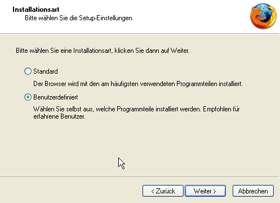
Task: Click the right arrow on Weiter button
Action: (x=215, y=191)
